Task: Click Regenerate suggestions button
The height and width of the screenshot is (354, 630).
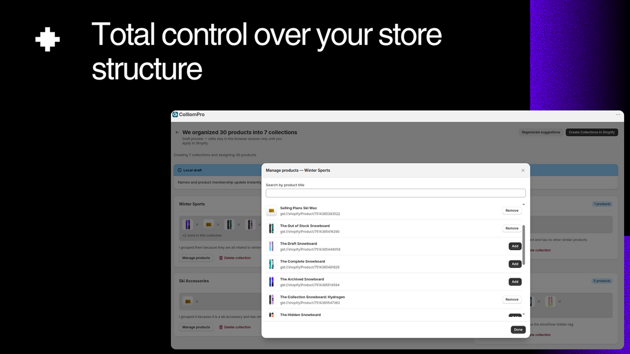Action: coord(541,132)
